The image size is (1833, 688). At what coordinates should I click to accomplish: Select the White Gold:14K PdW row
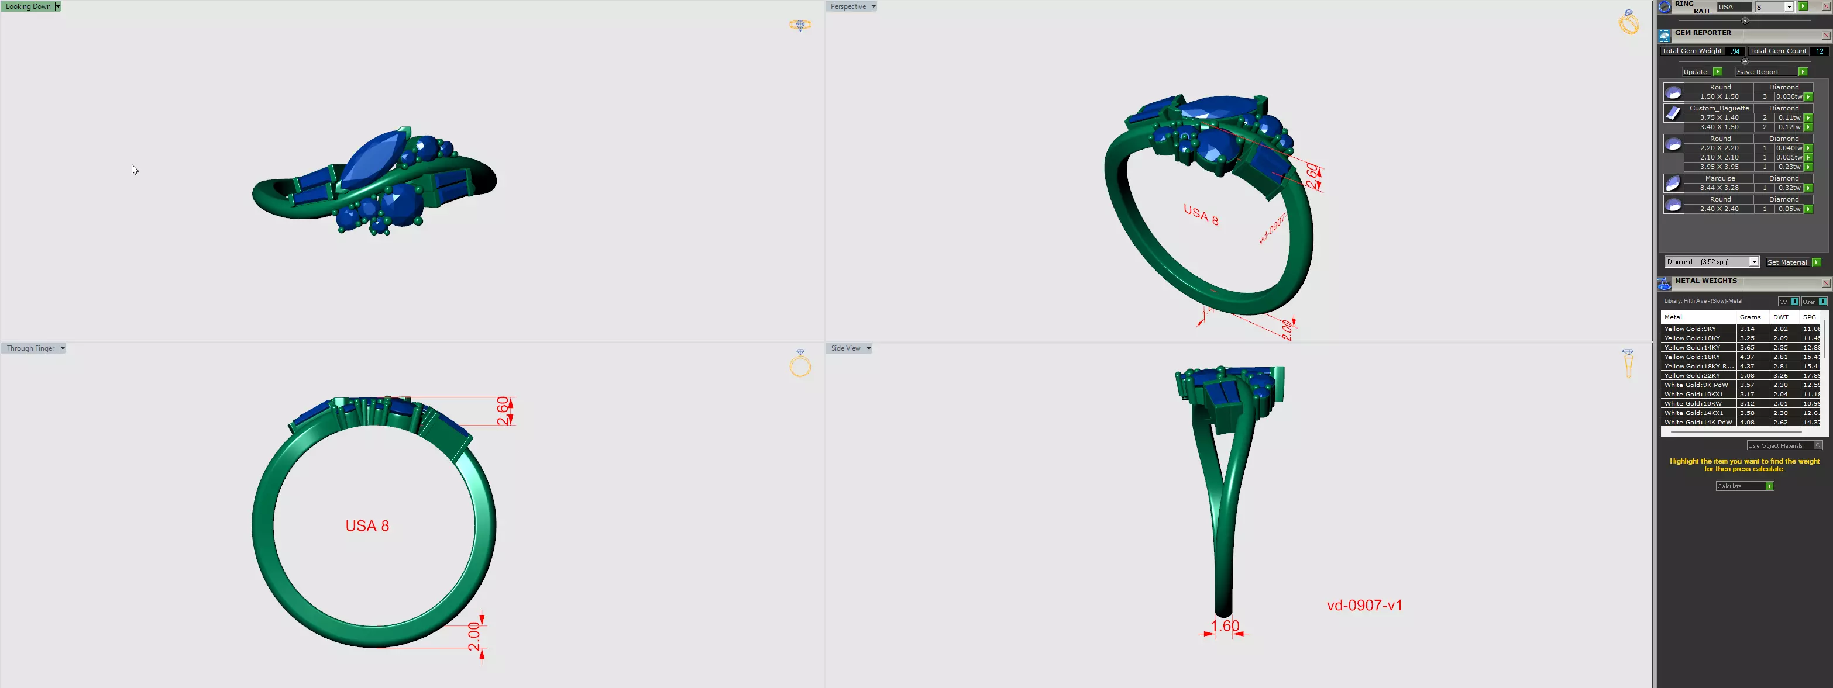click(x=1741, y=422)
